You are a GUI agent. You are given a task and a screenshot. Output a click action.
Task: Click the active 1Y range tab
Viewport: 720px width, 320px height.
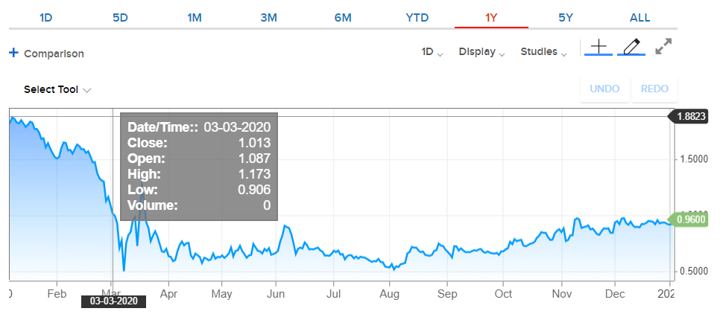[491, 18]
